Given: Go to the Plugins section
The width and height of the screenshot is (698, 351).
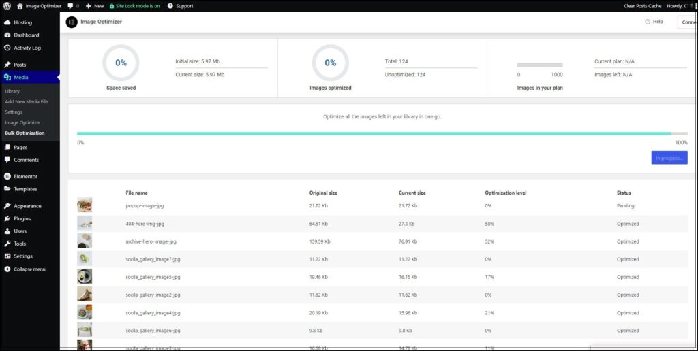Looking at the screenshot, I should (22, 218).
